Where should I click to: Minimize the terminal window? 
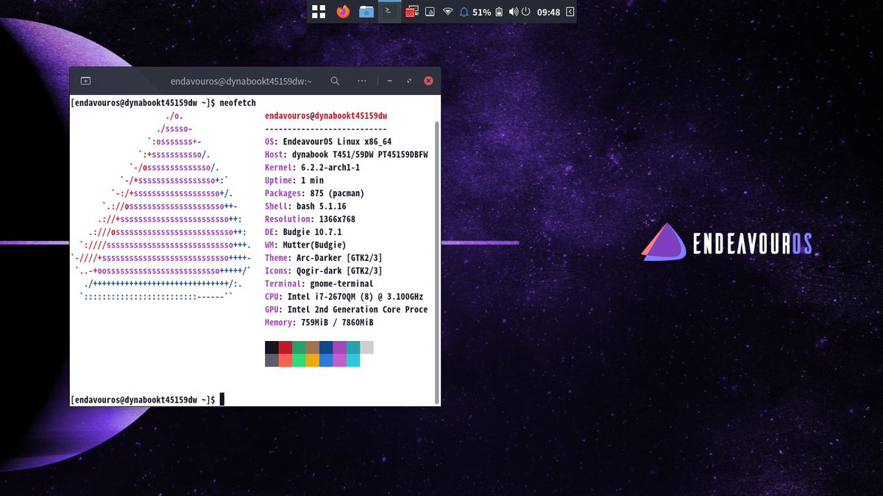tap(390, 81)
